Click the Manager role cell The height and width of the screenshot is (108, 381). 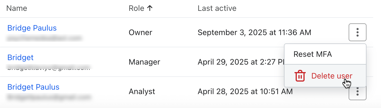[x=144, y=62]
